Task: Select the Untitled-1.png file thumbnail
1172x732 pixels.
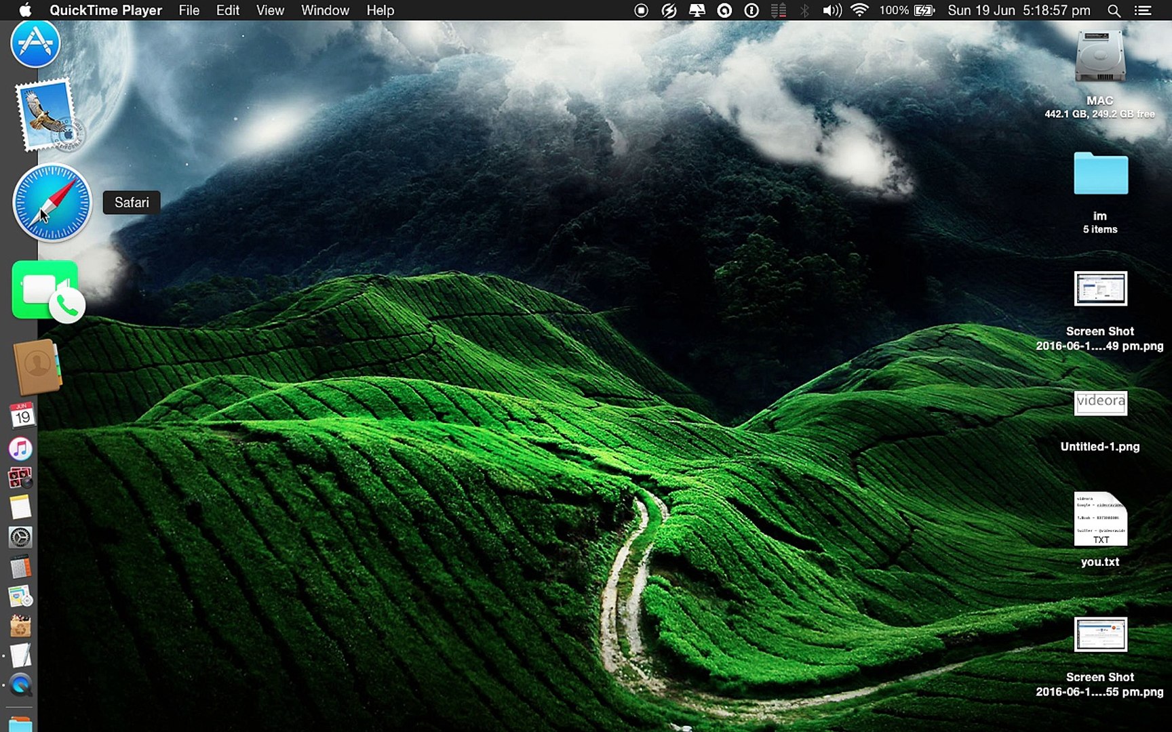Action: tap(1101, 403)
